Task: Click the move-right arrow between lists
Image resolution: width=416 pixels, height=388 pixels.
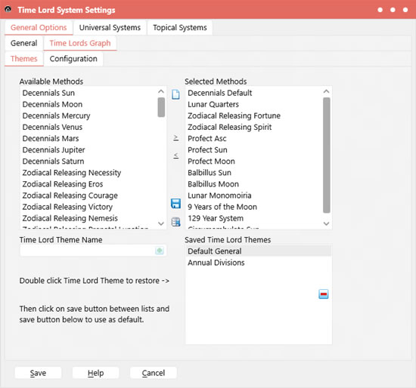Action: [175, 137]
